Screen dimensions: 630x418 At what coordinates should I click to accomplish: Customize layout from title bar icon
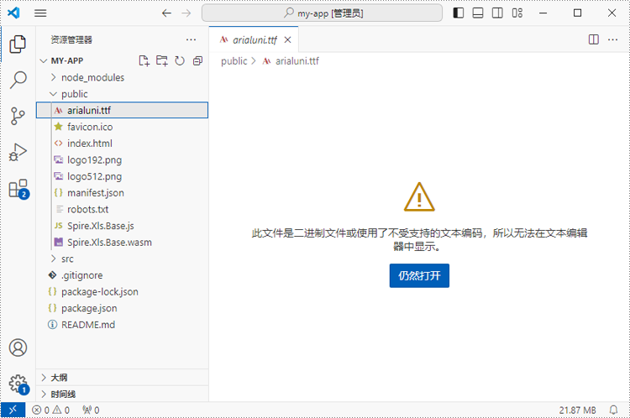coord(517,13)
